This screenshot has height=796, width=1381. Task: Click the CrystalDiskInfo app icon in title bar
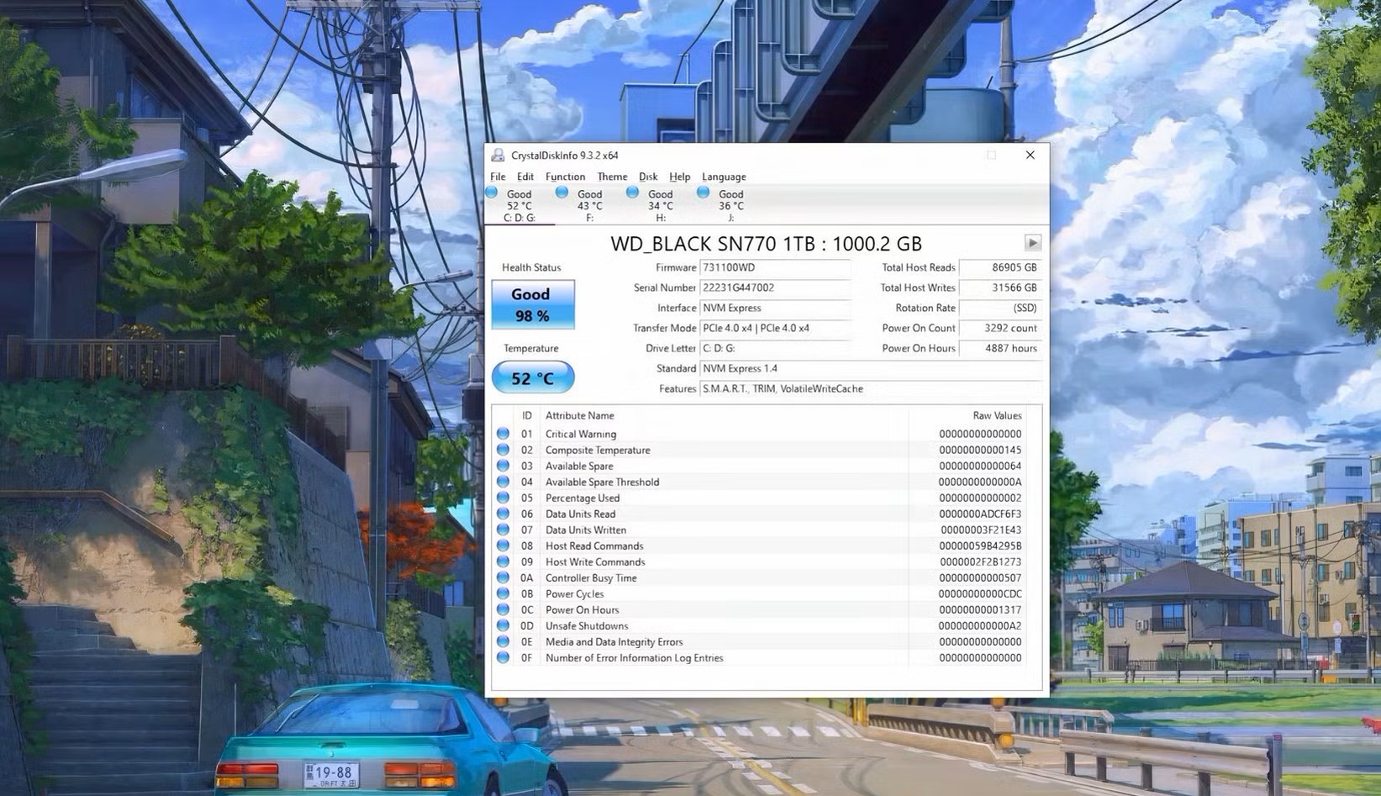pos(498,156)
